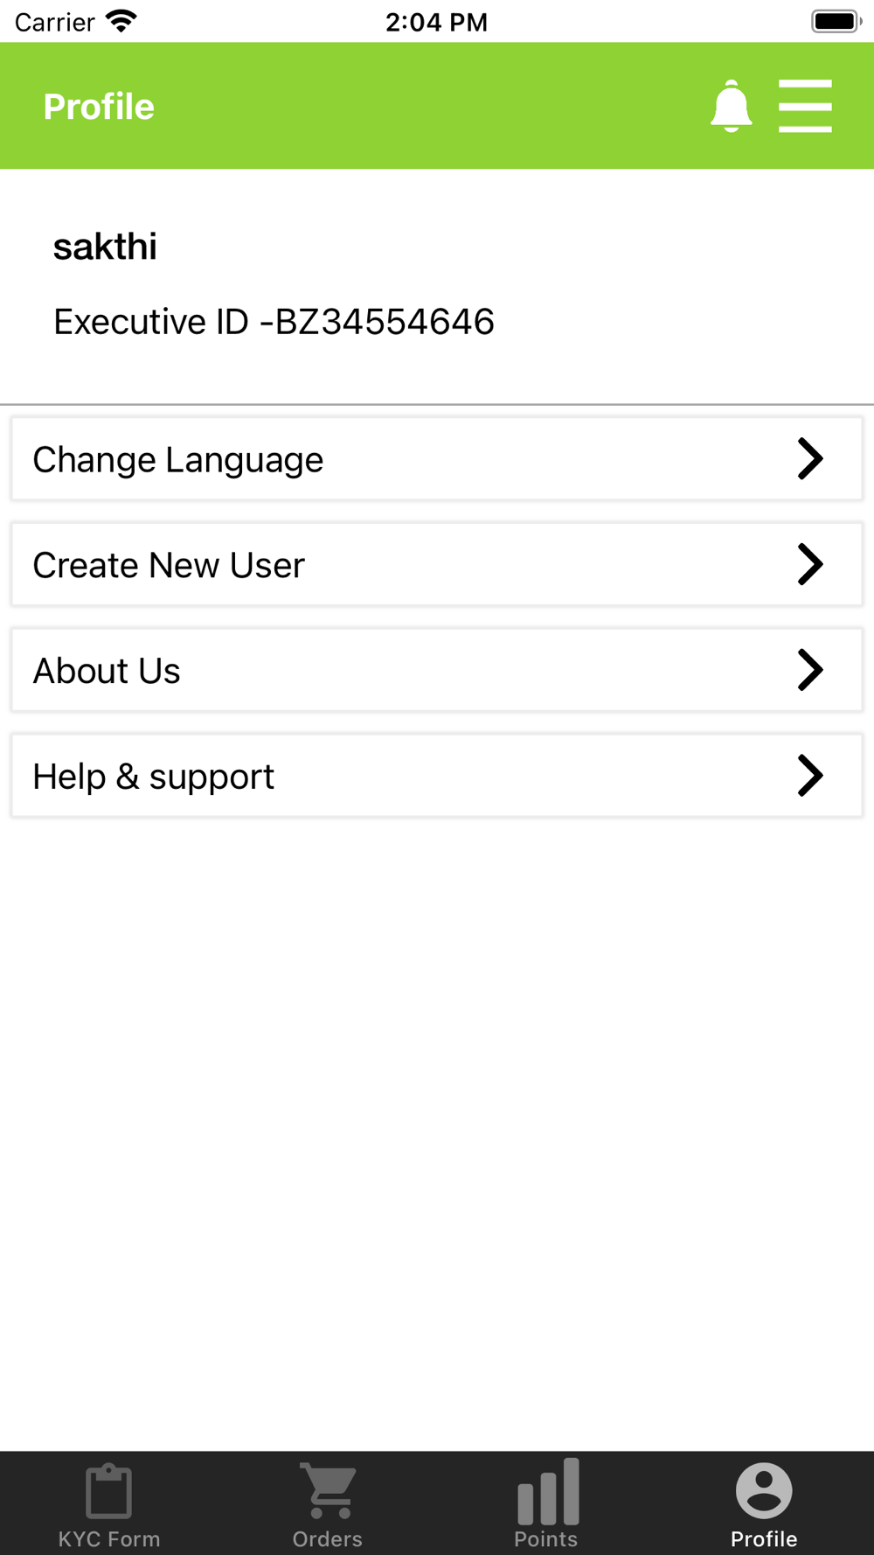This screenshot has width=874, height=1555.
Task: Select Change Language option text
Action: pos(178,460)
